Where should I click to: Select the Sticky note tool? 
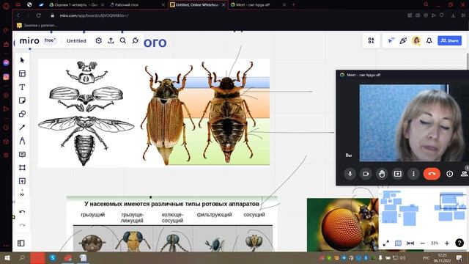click(x=22, y=100)
